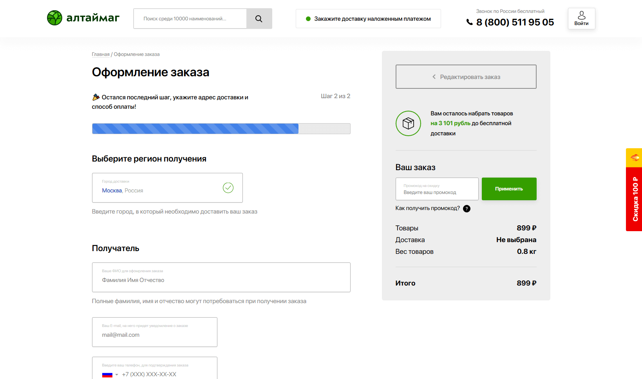Focus the product search field
The image size is (642, 379).
190,19
